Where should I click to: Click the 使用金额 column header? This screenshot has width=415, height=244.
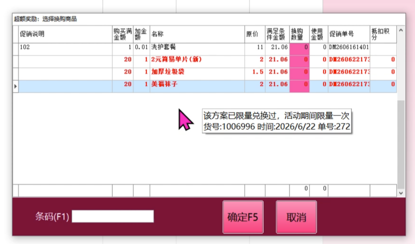pyautogui.click(x=318, y=34)
